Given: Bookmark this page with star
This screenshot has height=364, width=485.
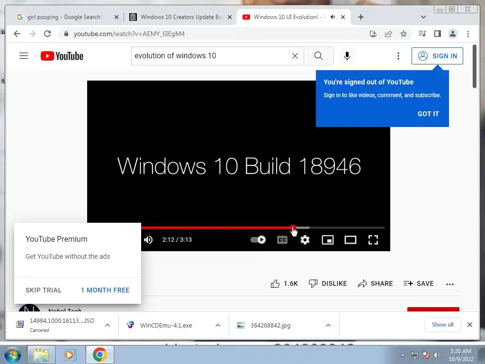Looking at the screenshot, I should (404, 34).
